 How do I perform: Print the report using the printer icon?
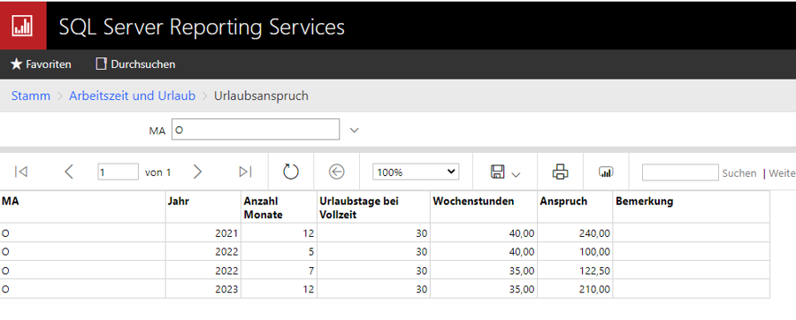click(x=561, y=171)
